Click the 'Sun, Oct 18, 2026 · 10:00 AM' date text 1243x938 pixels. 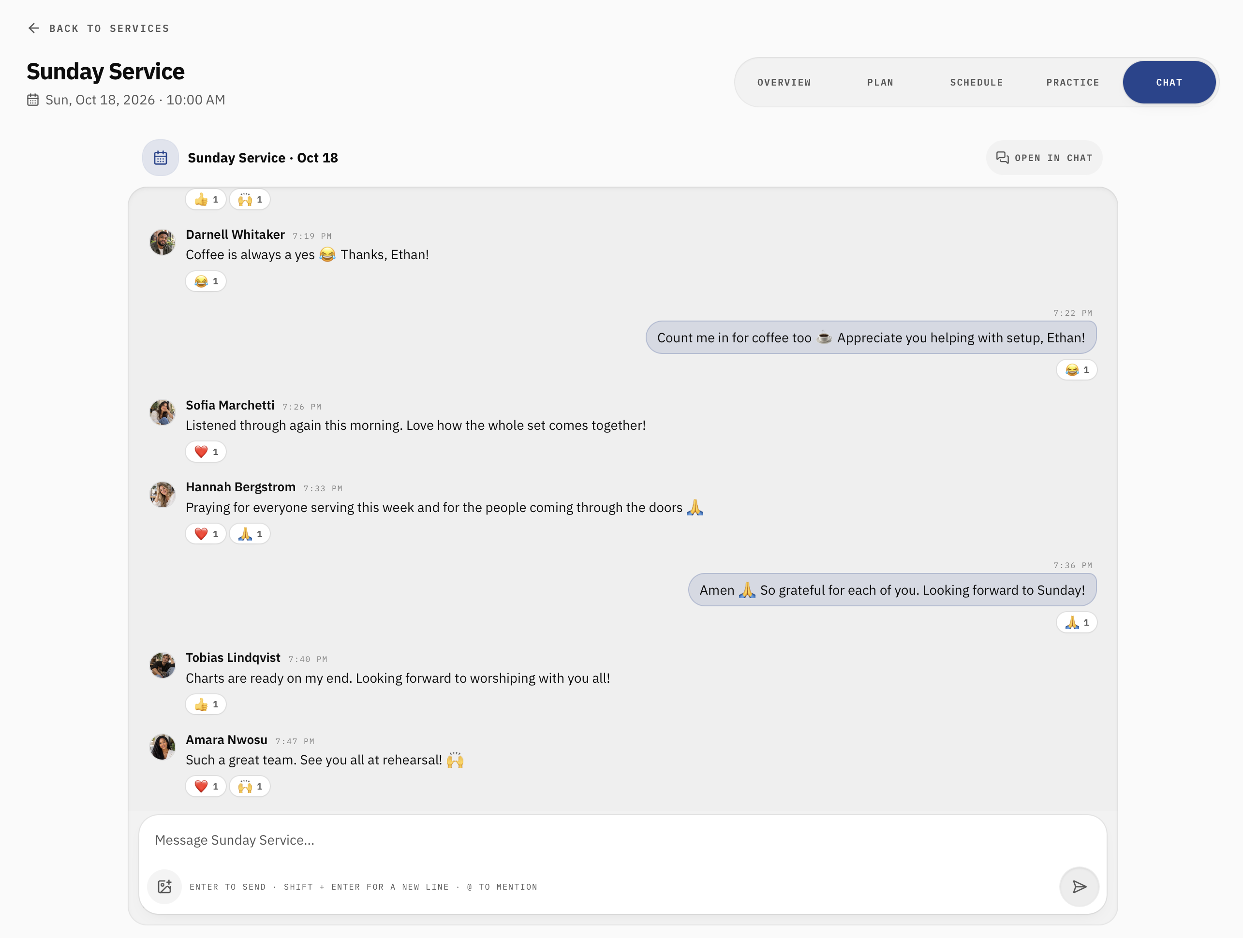pyautogui.click(x=135, y=100)
